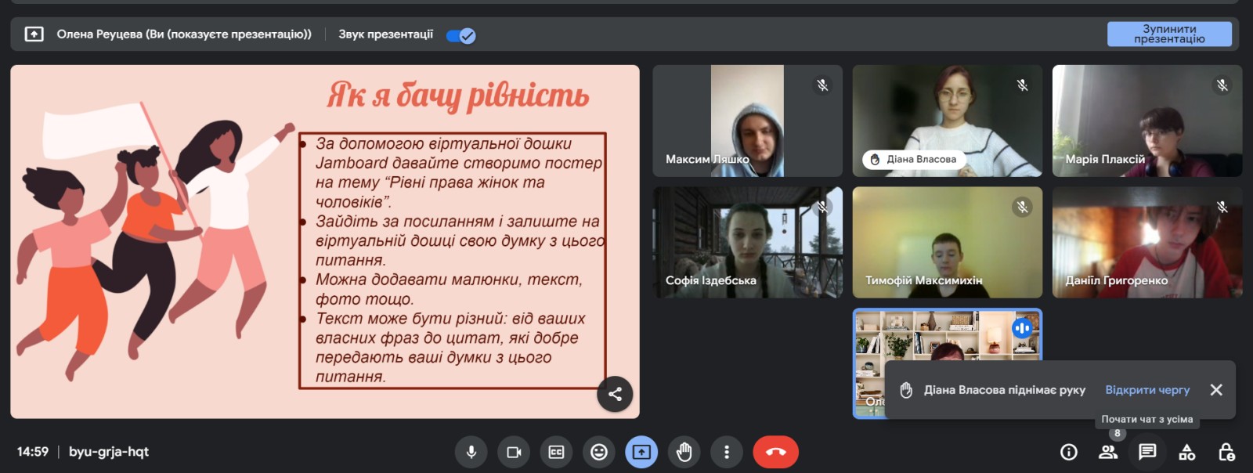Select Софія Іздебська's video tile
The width and height of the screenshot is (1253, 473).
[747, 242]
